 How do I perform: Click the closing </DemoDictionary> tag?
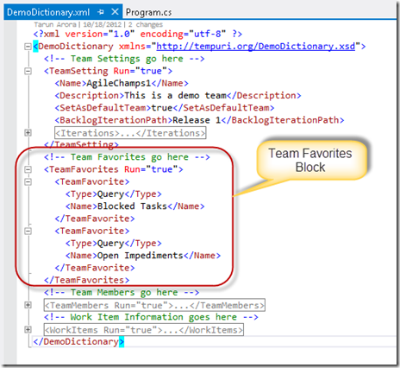78,342
